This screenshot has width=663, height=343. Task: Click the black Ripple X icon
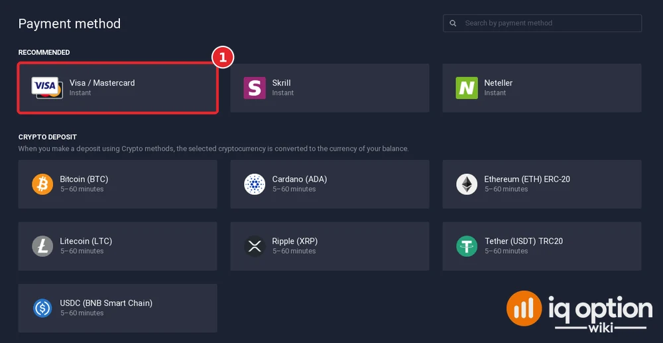(255, 246)
